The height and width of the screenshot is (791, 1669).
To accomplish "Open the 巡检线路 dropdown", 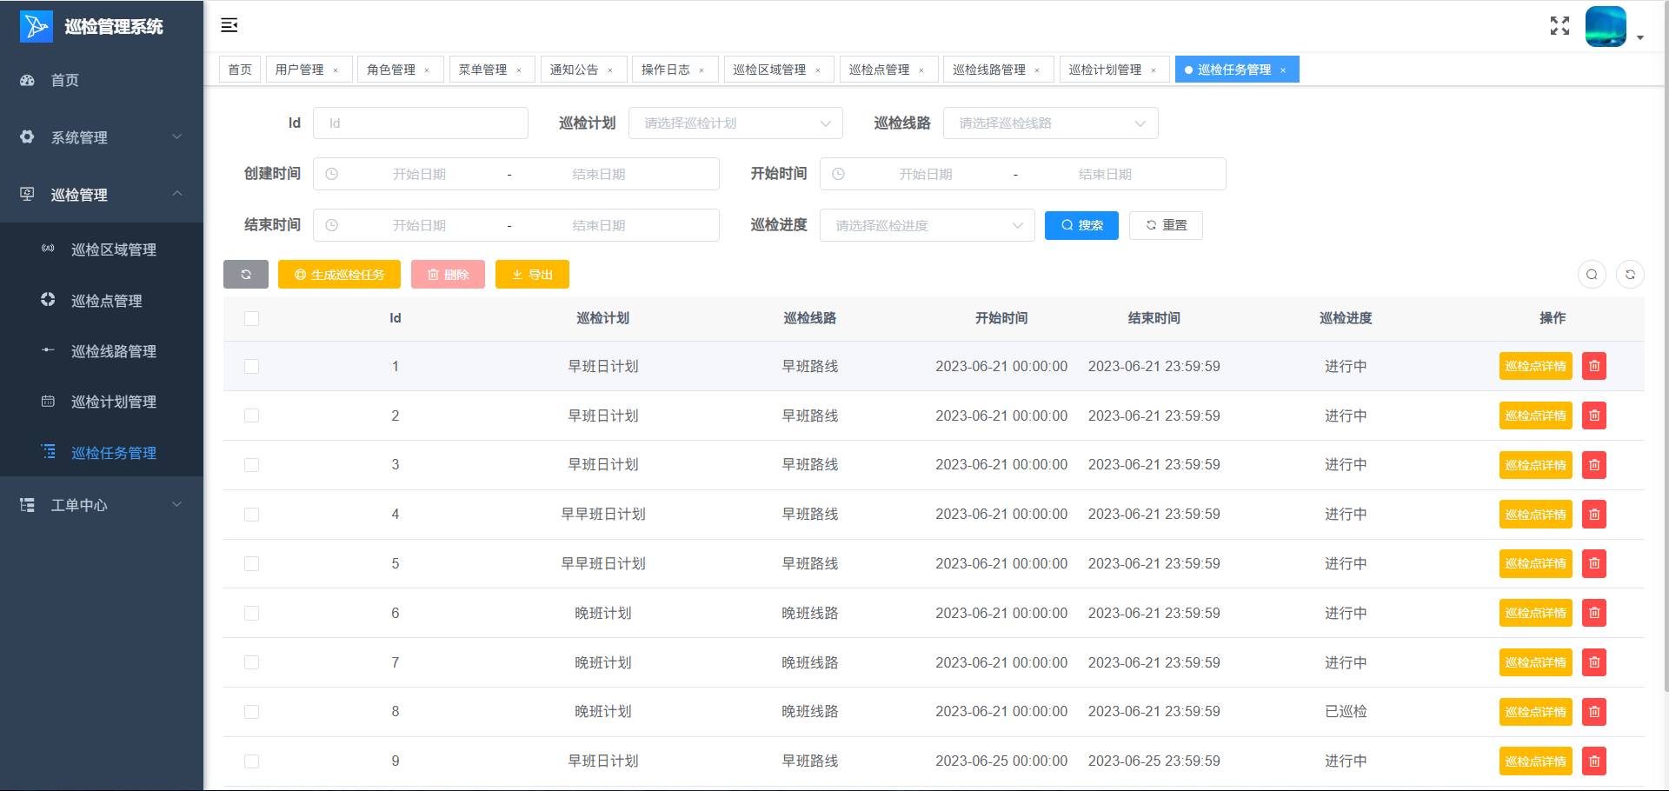I will 1050,123.
